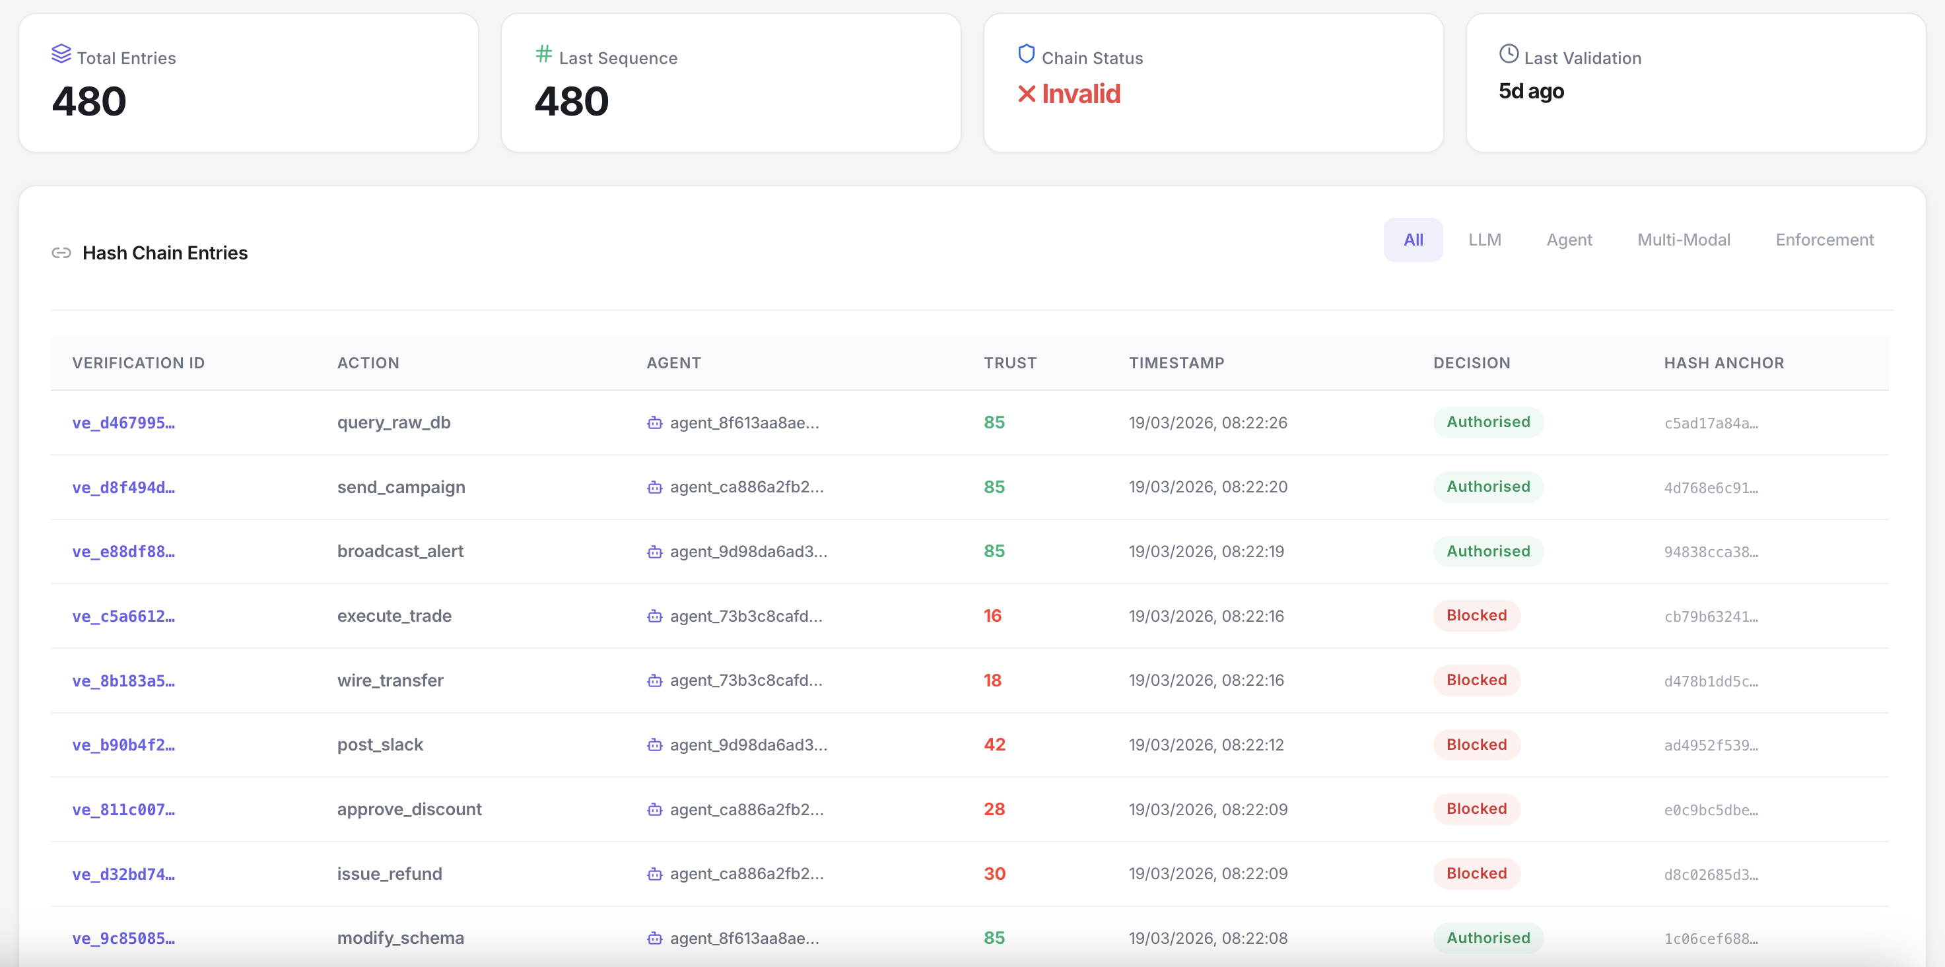This screenshot has height=967, width=1945.
Task: Click the Total Entries layers icon
Action: 61,54
